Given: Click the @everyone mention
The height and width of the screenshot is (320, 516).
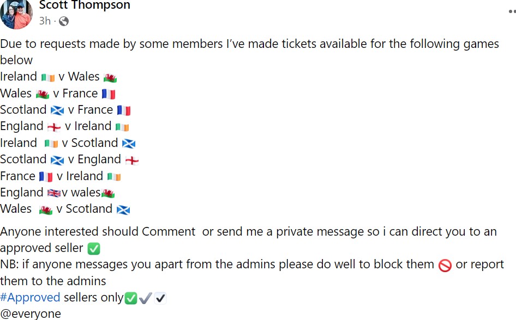Looking at the screenshot, I should 31,314.
